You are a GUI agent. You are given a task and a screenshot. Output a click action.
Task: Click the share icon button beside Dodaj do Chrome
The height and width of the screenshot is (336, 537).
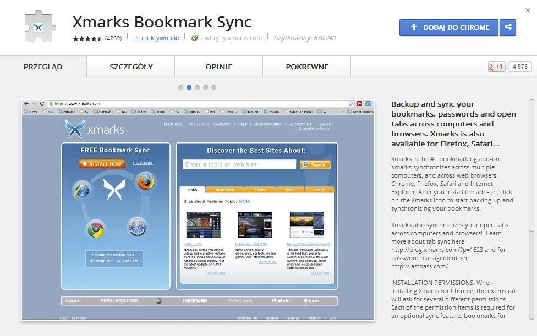coord(507,27)
